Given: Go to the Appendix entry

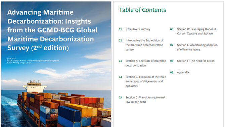Looking at the screenshot, I should point(183,72).
